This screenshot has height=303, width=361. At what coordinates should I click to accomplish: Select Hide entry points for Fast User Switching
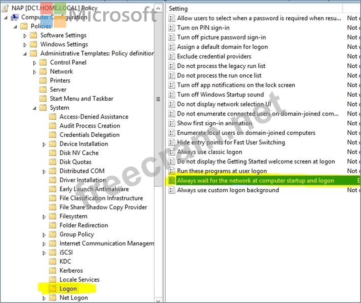[231, 142]
